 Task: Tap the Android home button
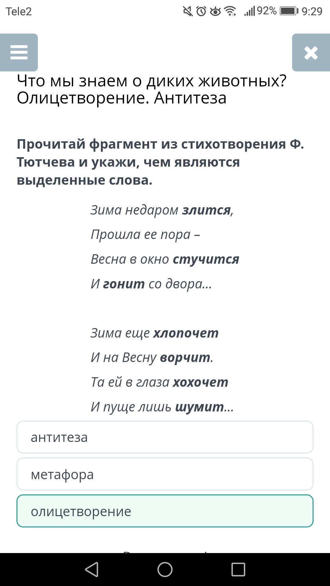point(165,570)
